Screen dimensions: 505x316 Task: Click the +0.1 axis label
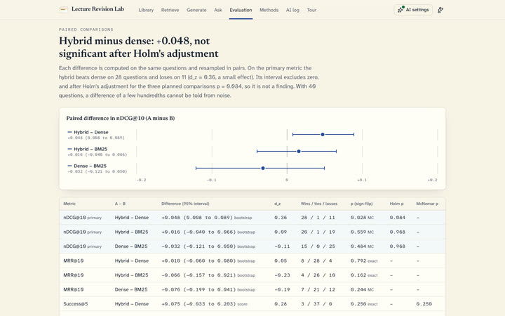point(362,180)
